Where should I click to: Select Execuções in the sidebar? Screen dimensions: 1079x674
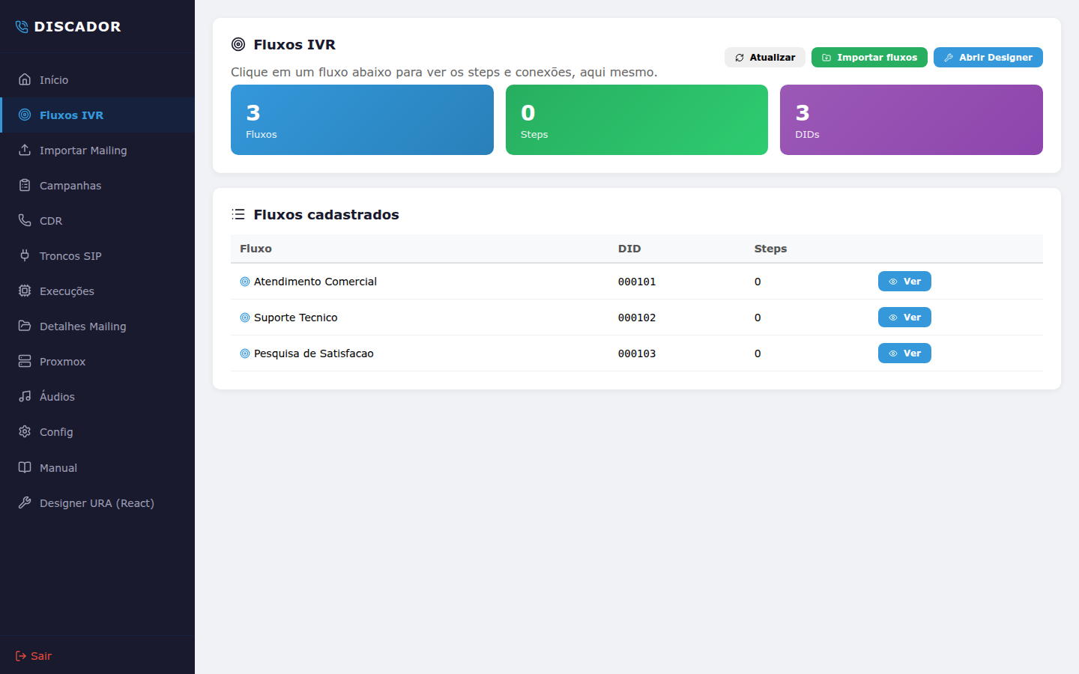point(97,291)
